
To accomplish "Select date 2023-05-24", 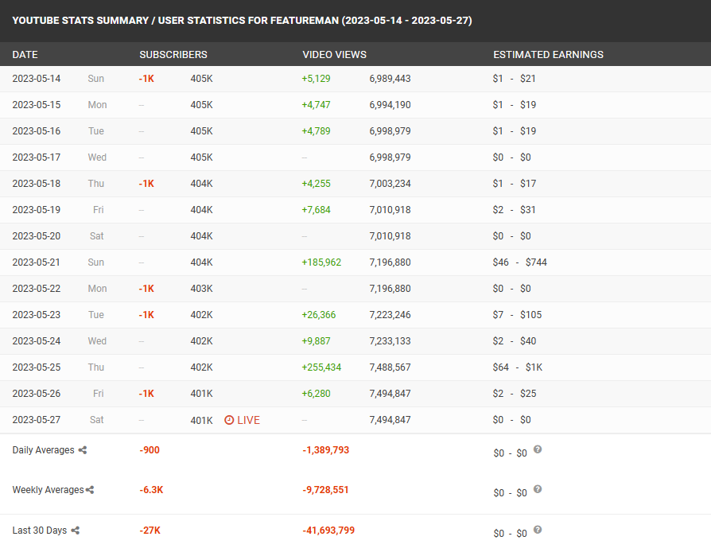I will point(37,341).
